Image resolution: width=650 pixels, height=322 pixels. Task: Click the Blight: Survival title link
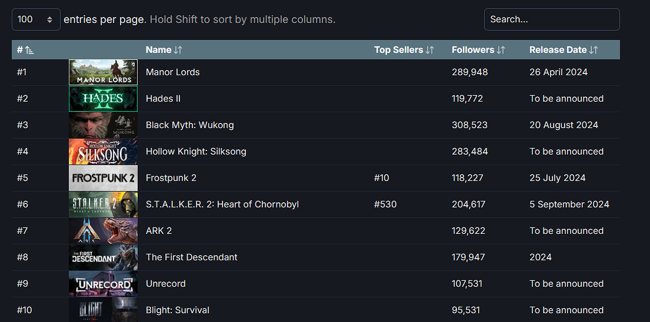click(178, 310)
